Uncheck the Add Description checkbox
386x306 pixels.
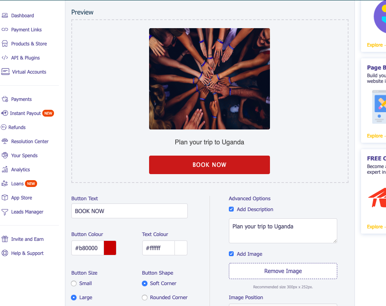click(x=231, y=209)
